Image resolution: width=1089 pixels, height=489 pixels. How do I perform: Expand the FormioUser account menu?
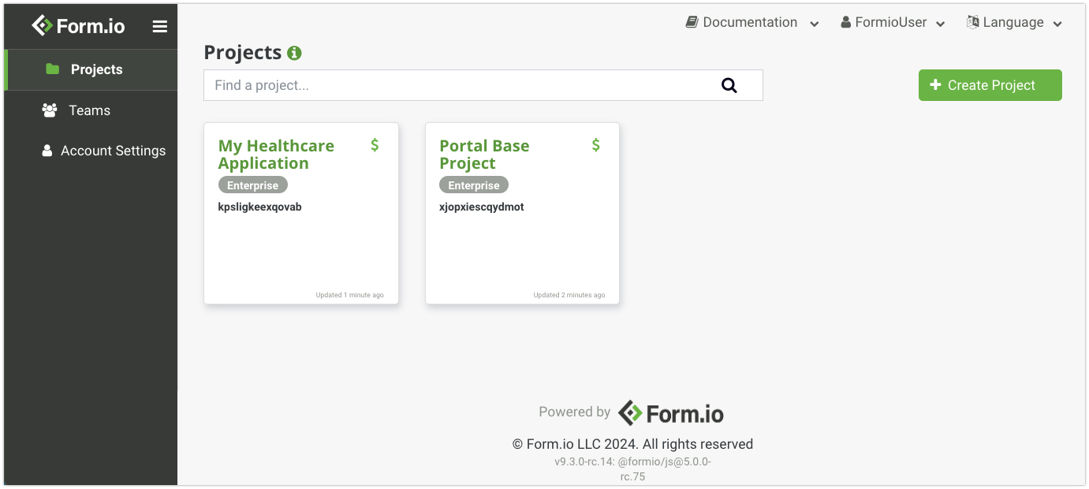[893, 23]
